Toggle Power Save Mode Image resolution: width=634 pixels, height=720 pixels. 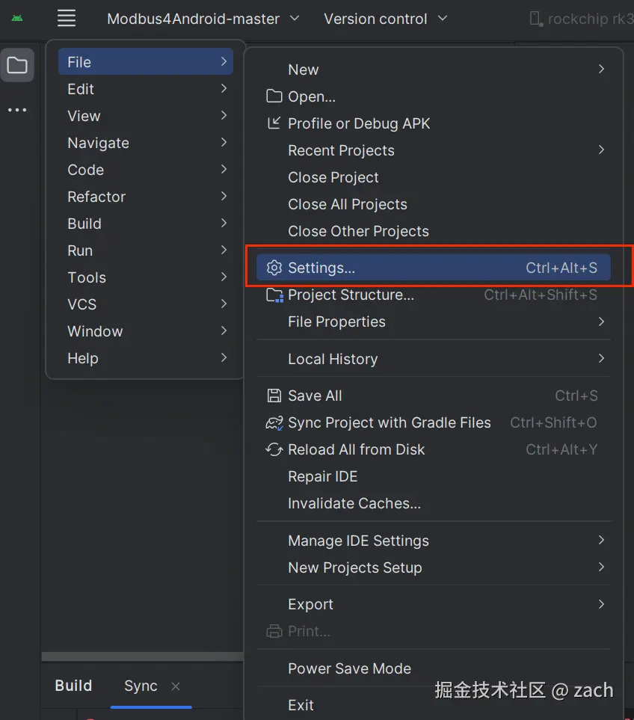click(349, 668)
